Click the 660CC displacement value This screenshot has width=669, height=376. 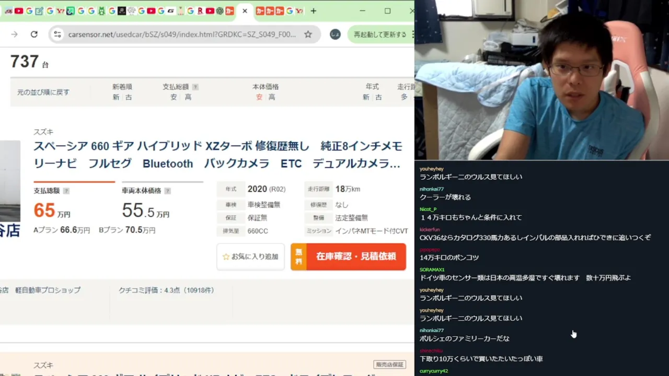point(258,231)
